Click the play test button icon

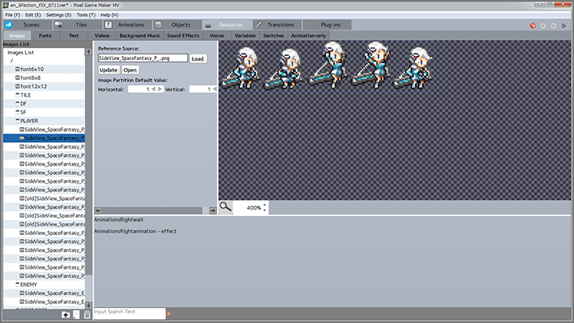[564, 26]
